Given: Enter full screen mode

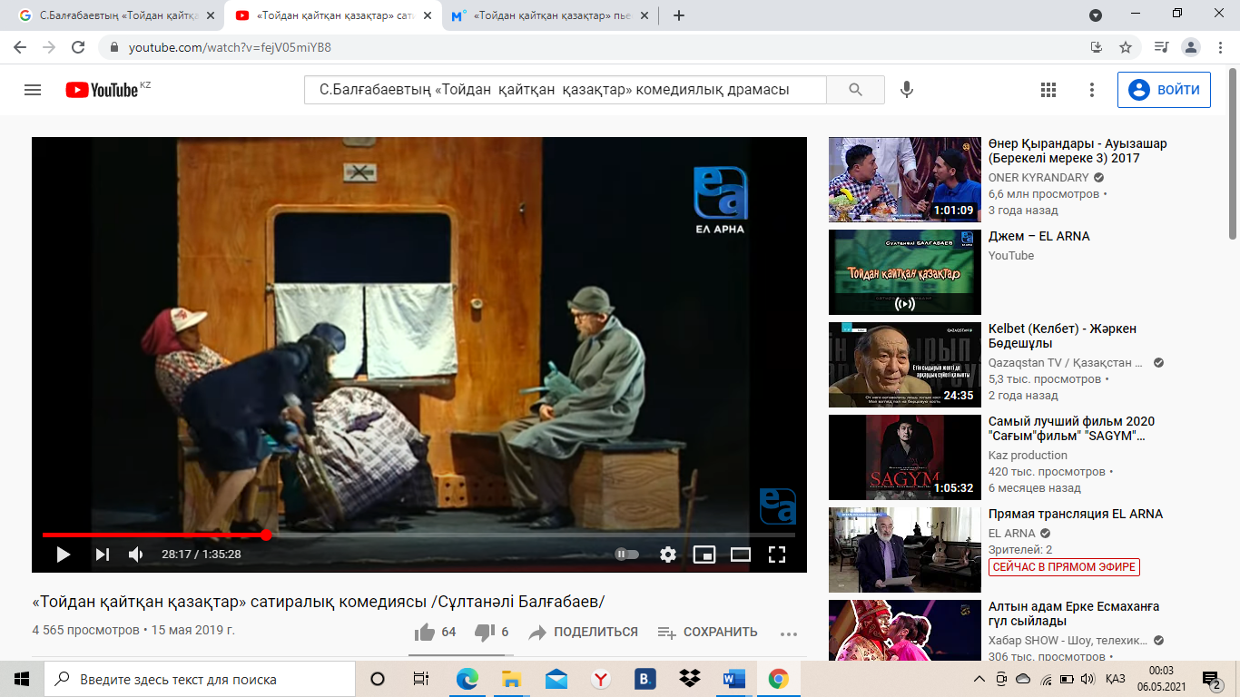Looking at the screenshot, I should 776,555.
